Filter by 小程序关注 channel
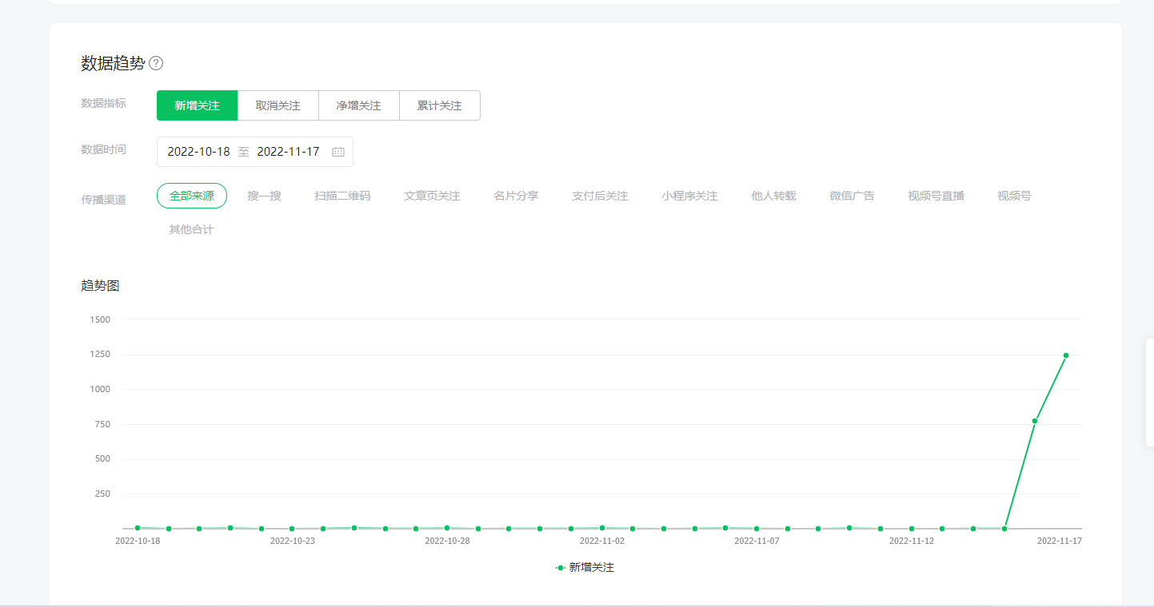The width and height of the screenshot is (1154, 607). 689,196
